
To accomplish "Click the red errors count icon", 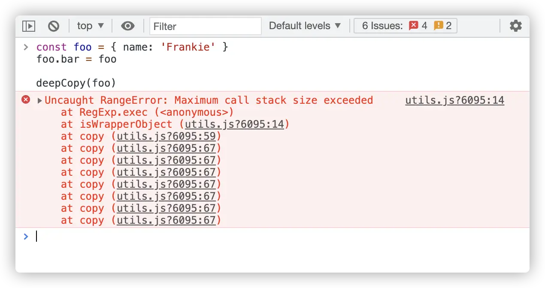I will coord(414,26).
